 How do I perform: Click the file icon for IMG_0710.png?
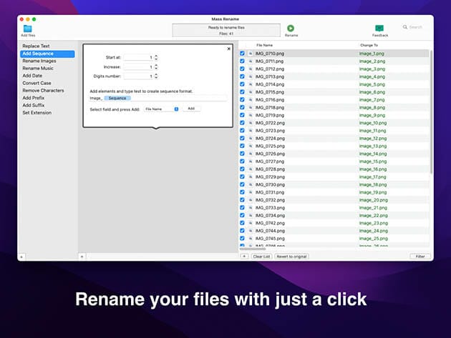pos(250,54)
